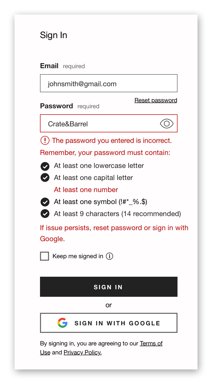Image resolution: width=212 pixels, height=384 pixels.
Task: Click the 'At least one number' requirement text
Action: click(86, 190)
